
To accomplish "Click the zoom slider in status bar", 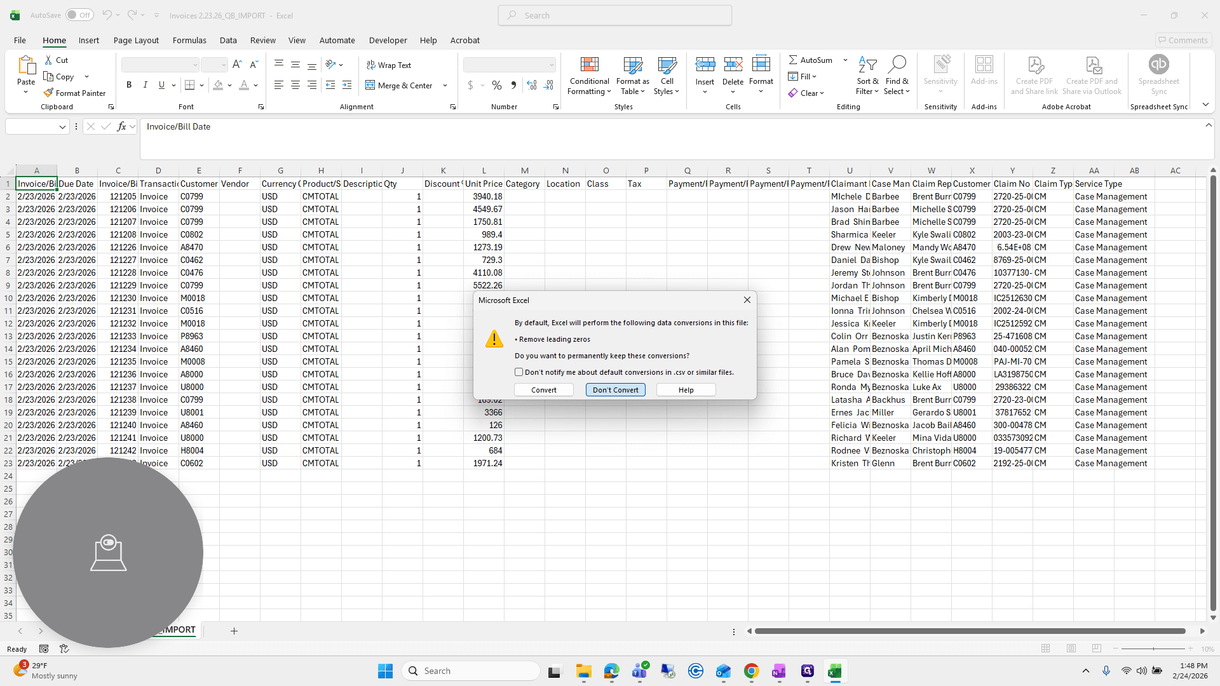I will coord(1153,649).
